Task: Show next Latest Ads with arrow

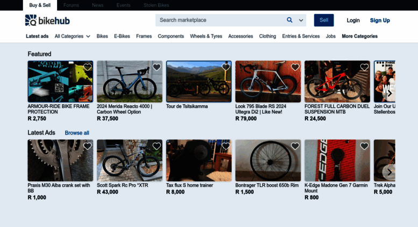Action: [389, 172]
